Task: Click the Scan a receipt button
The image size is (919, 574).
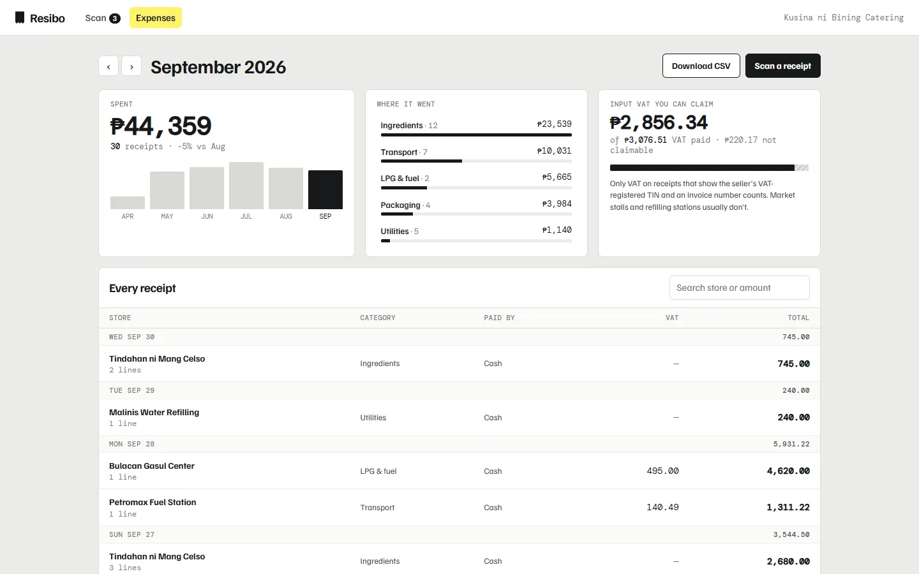Action: coord(783,66)
